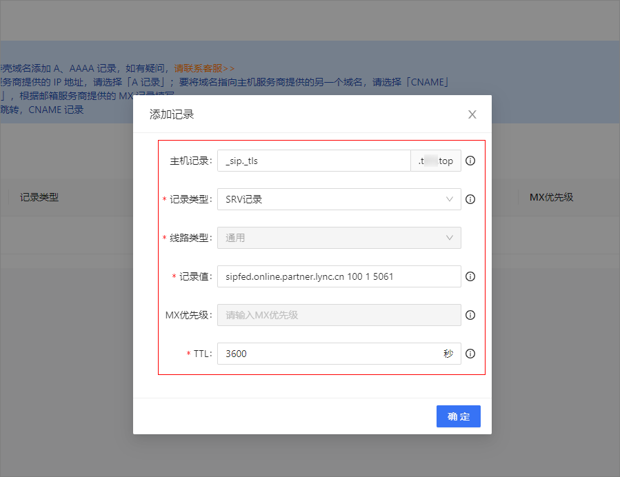
Task: Click the info icon beside MX优先级 field
Action: [470, 315]
